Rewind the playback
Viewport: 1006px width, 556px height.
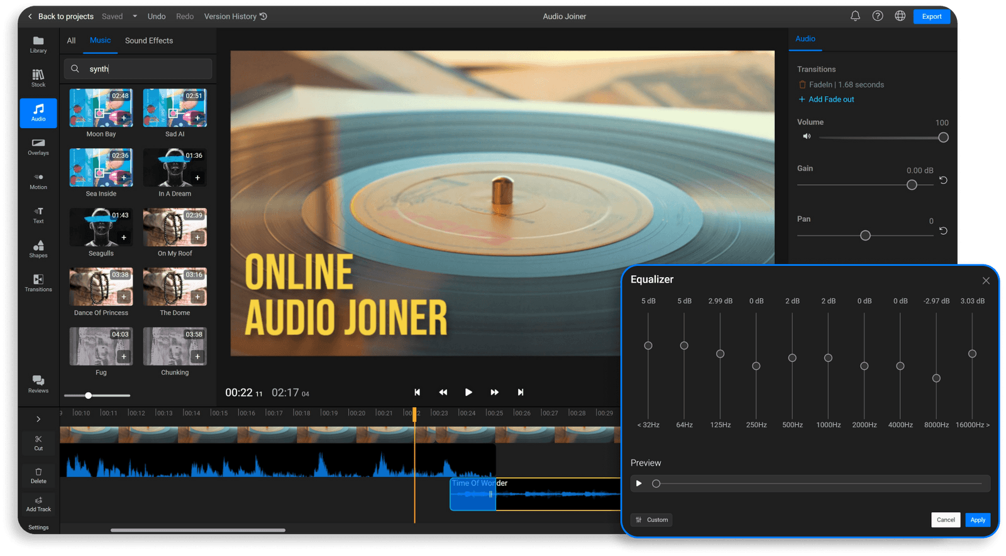click(443, 392)
